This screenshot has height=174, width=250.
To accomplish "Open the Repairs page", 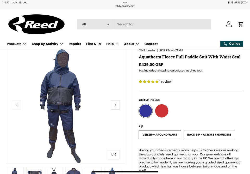I will pyautogui.click(x=75, y=44).
